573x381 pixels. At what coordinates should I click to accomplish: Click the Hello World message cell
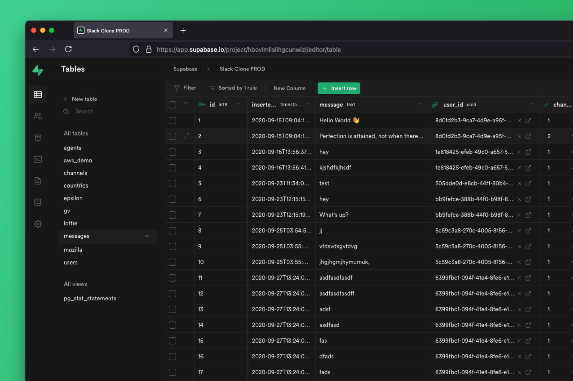[x=371, y=120]
